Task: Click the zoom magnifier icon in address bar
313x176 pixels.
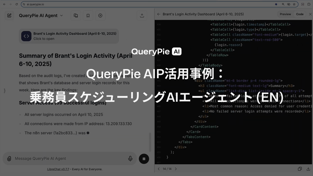Action: (x=283, y=4)
